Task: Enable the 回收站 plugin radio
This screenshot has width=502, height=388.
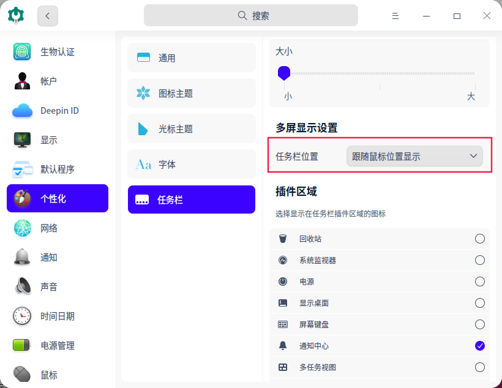Action: [479, 239]
